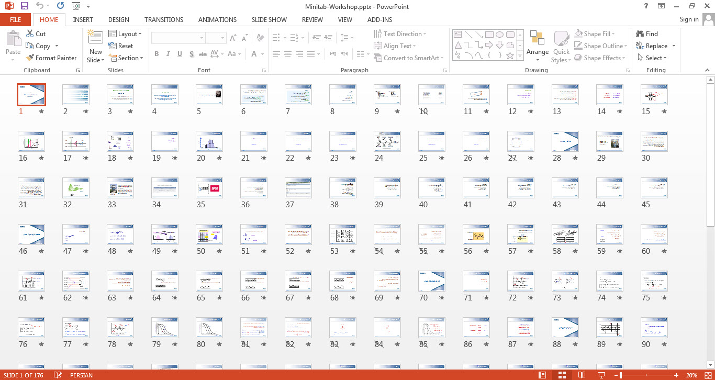This screenshot has width=715, height=380.
Task: Switch to the INSERT tab
Action: tap(83, 20)
